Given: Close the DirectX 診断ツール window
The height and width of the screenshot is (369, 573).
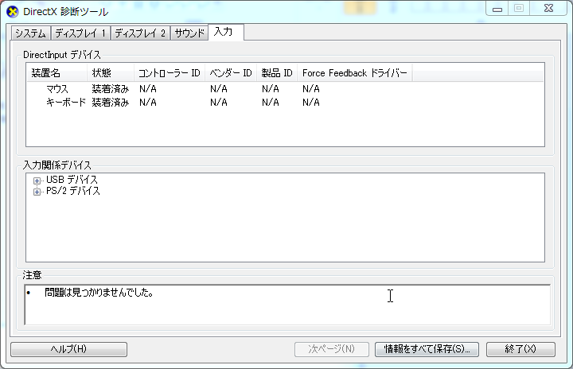Looking at the screenshot, I should [x=549, y=9].
